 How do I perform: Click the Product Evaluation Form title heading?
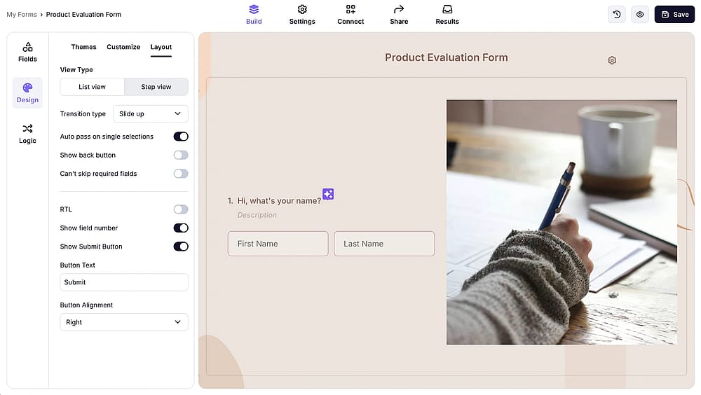(x=446, y=57)
